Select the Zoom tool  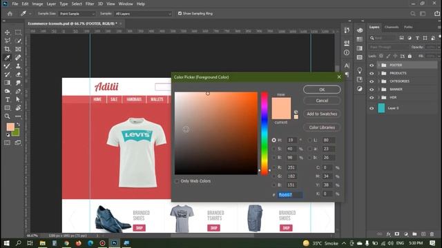click(x=8, y=116)
